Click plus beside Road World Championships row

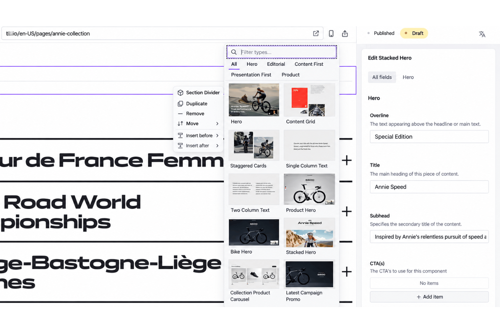[x=347, y=212]
